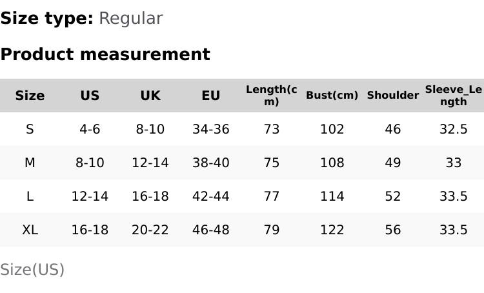Select the L size row label
The height and width of the screenshot is (293, 484).
pyautogui.click(x=30, y=196)
